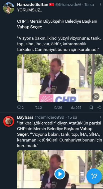Visit the @demrdero999 handle

tap(49, 117)
